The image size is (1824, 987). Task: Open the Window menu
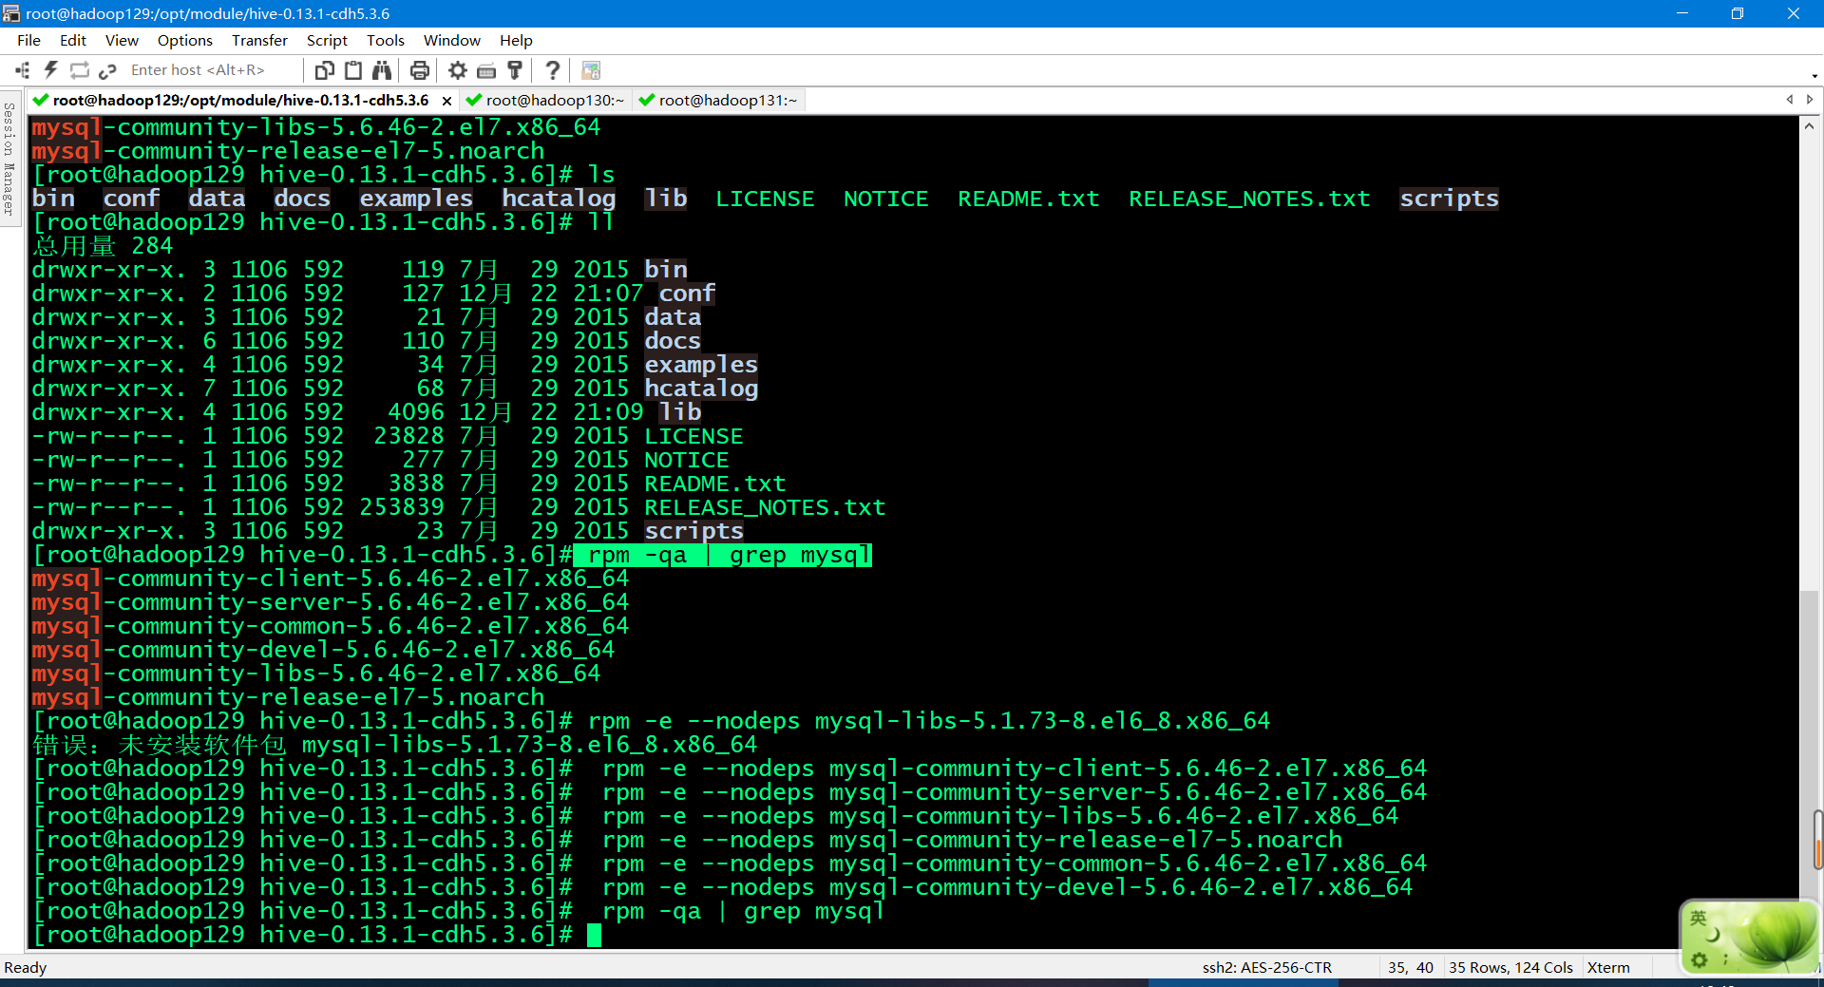click(452, 40)
